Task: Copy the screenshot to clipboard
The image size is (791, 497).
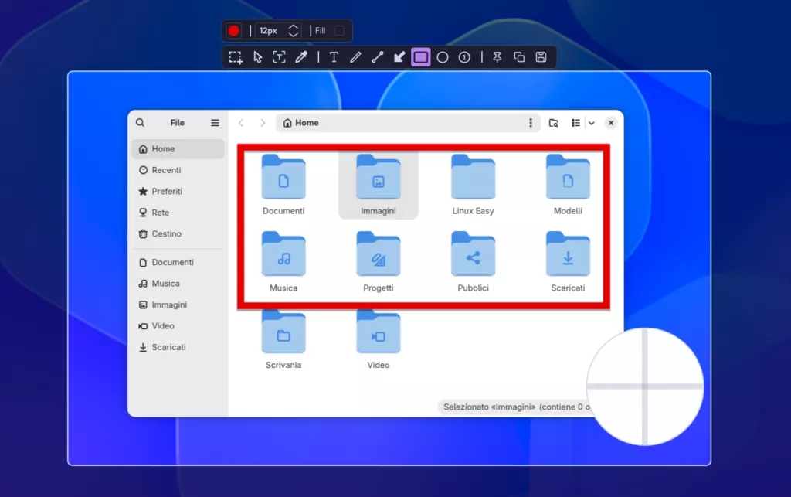Action: click(x=519, y=57)
